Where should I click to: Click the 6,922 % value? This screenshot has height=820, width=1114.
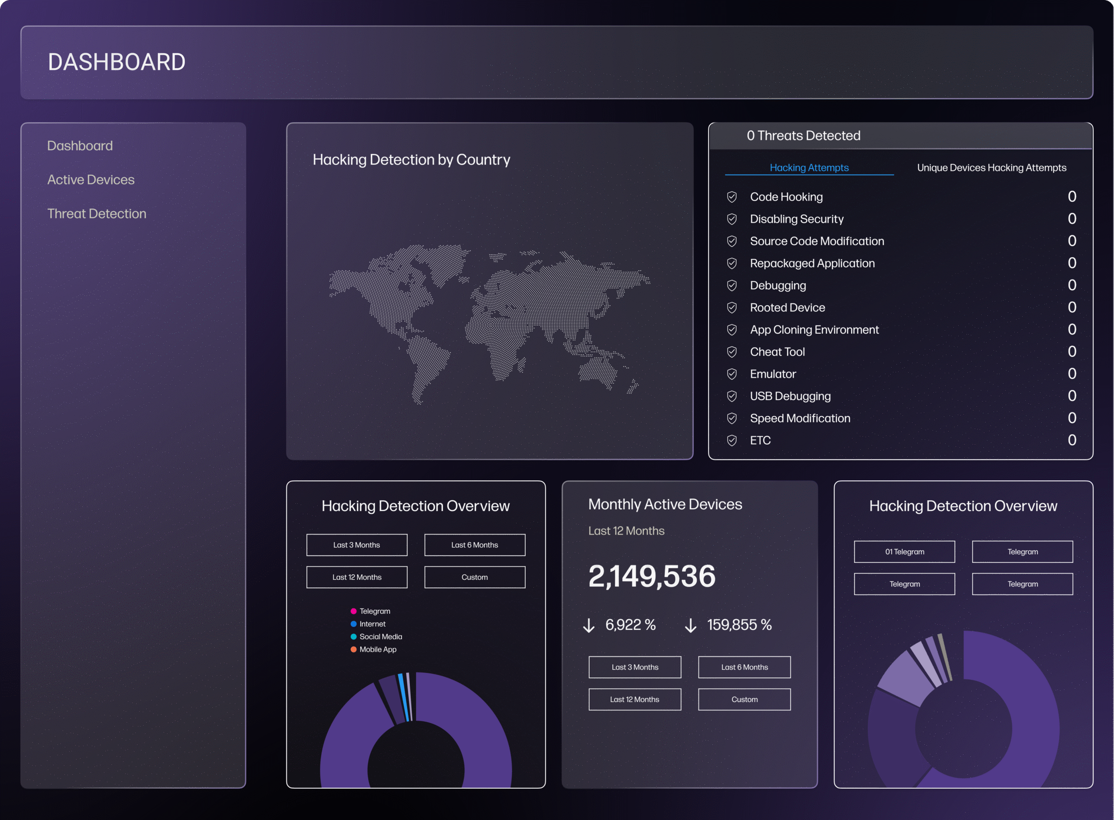point(631,625)
